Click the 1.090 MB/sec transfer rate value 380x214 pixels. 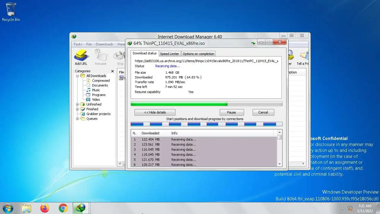pos(175,82)
